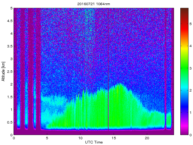Click the magenta bottom of the colorbar
Screen dimensions: 193x145
(184, 131)
